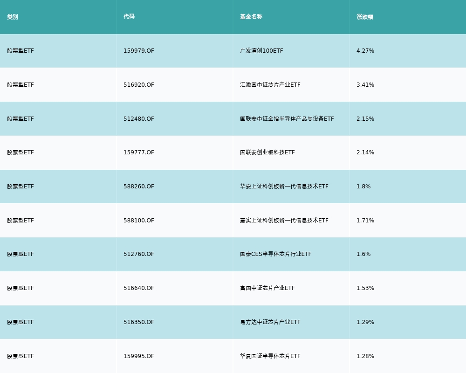Select fund 华夏国证半导体芯片ETF
This screenshot has width=466, height=373.
[x=270, y=356]
